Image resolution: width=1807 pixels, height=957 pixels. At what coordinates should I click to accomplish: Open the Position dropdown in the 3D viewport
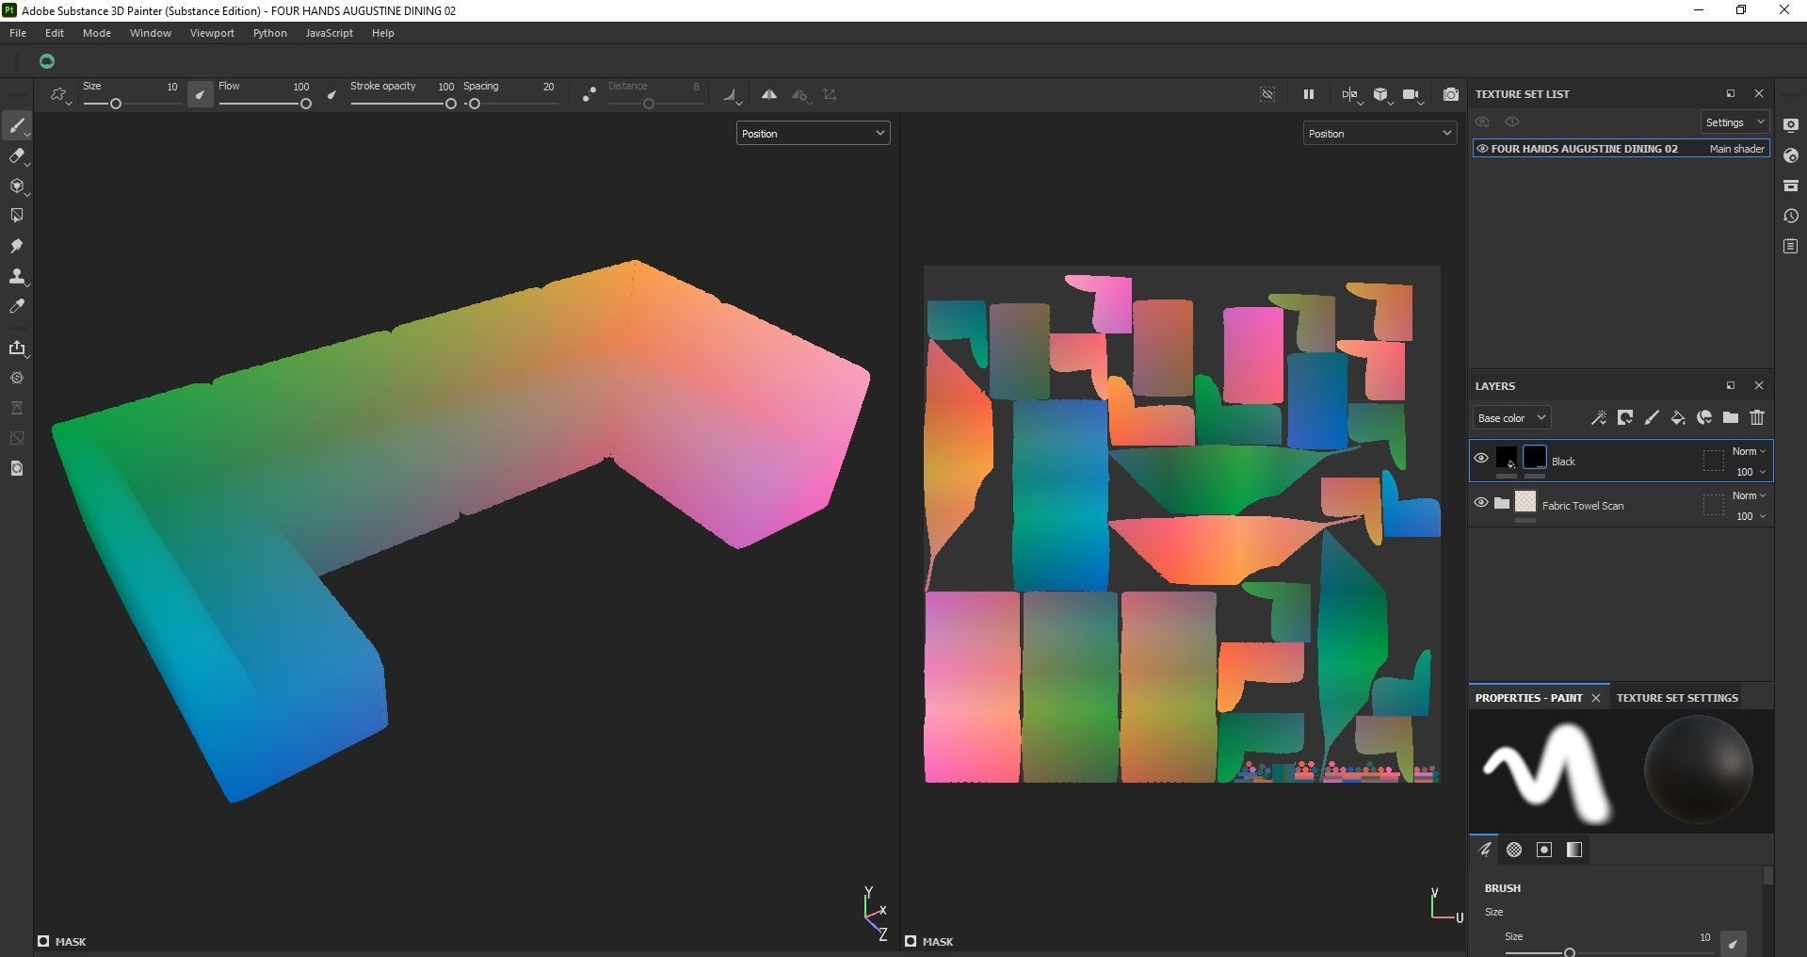[813, 134]
